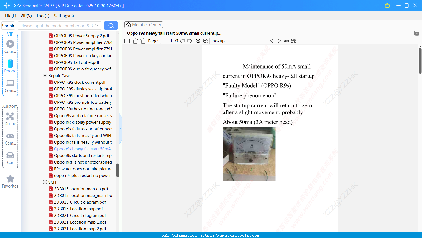Select the Phone category
Screen dimensions: 422x238
click(10, 66)
